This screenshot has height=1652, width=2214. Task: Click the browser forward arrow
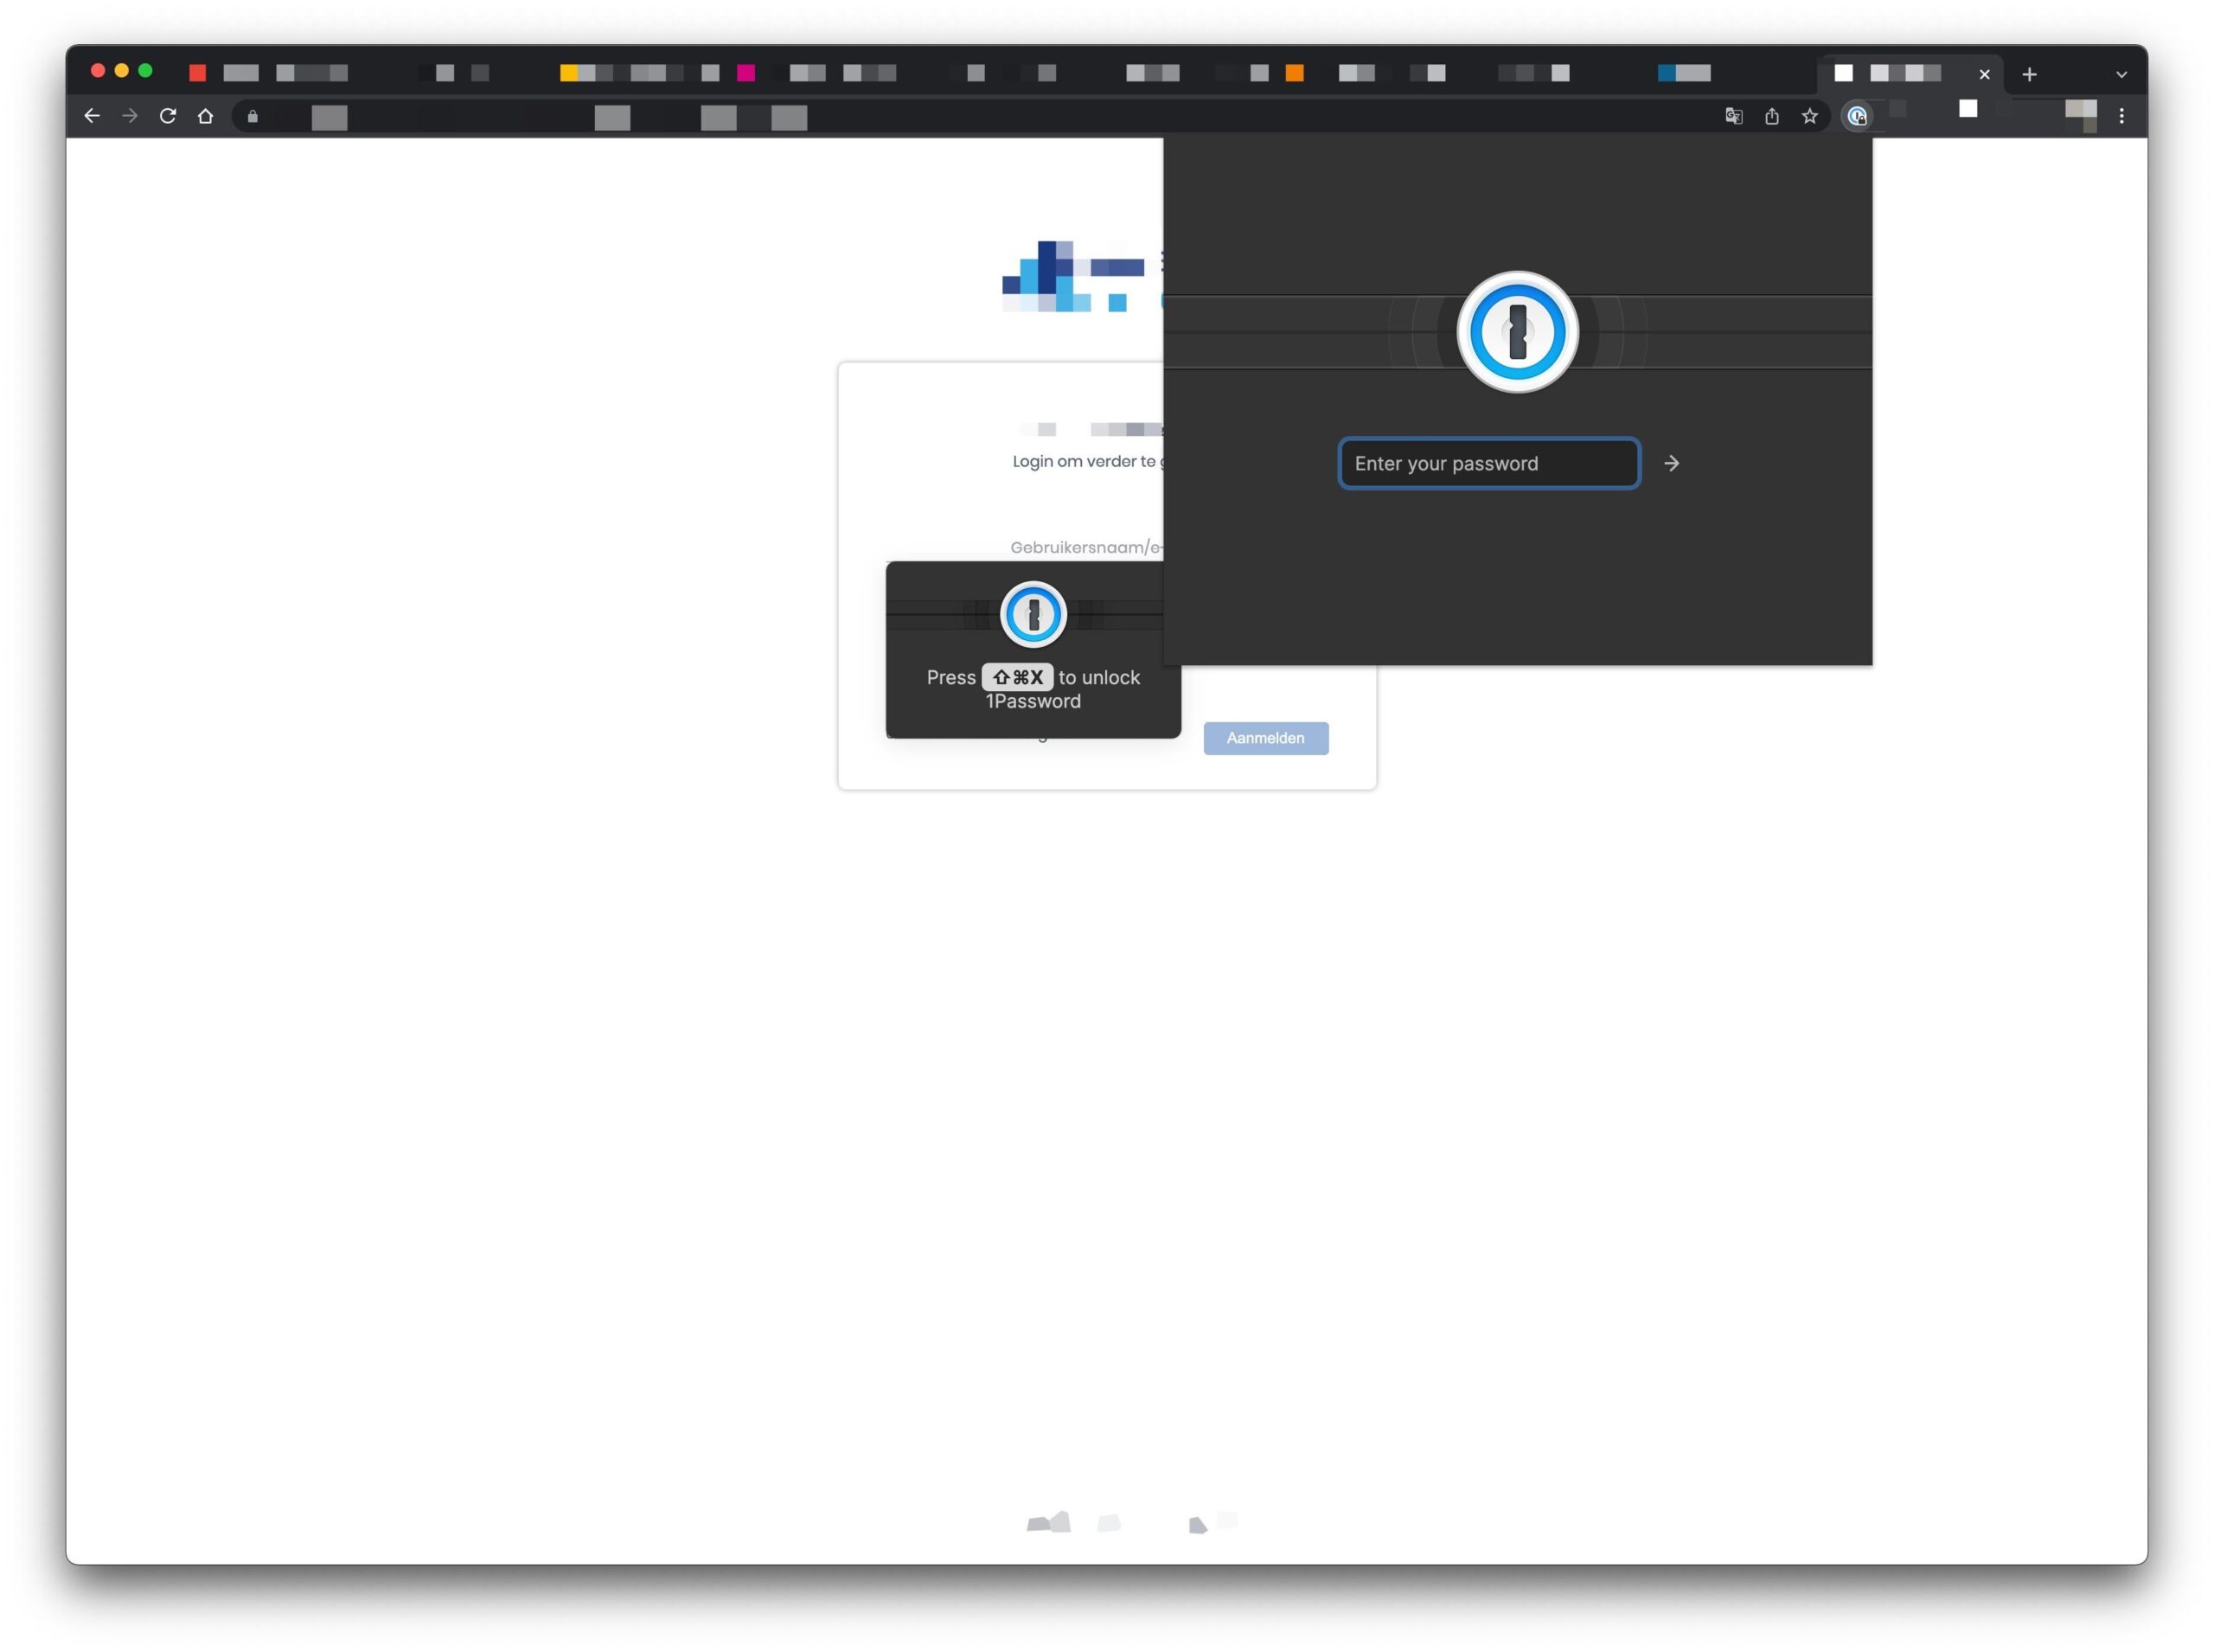[130, 116]
